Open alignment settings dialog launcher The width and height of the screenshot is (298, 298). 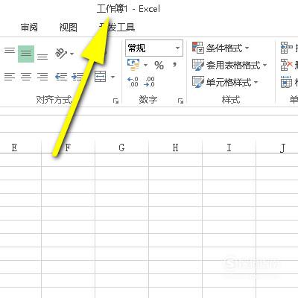coord(115,101)
